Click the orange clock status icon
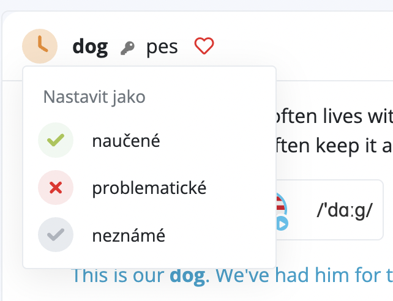The width and height of the screenshot is (393, 301). pyautogui.click(x=40, y=47)
